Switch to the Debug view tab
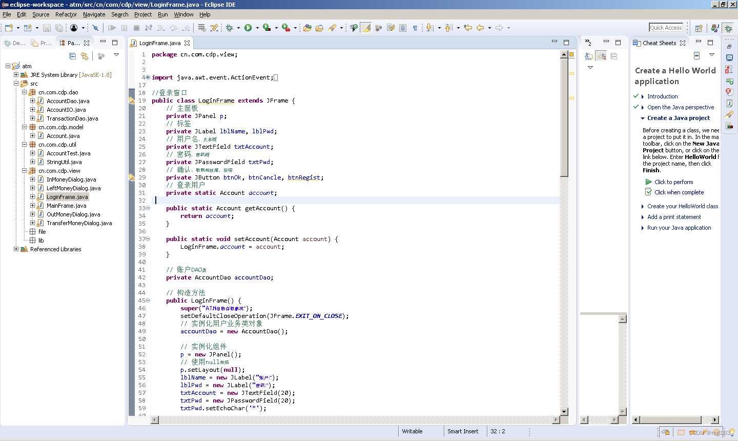 pos(14,43)
